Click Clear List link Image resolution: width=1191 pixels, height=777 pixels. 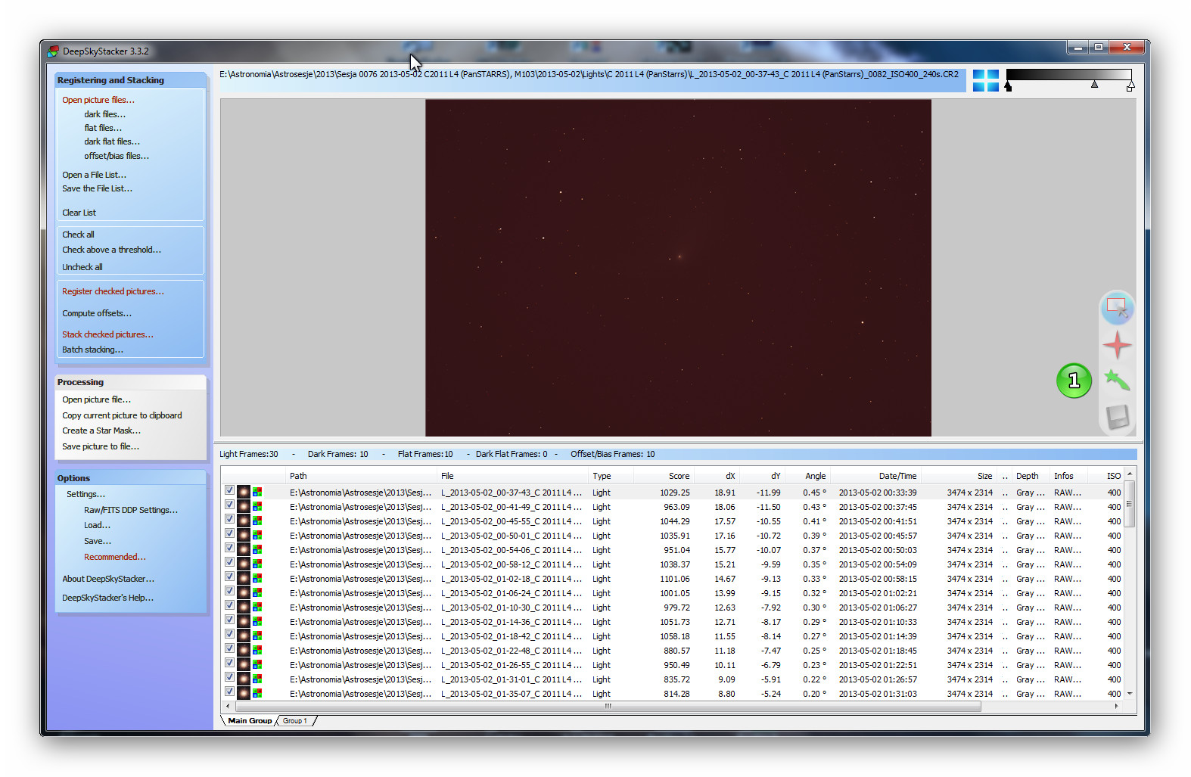click(79, 213)
